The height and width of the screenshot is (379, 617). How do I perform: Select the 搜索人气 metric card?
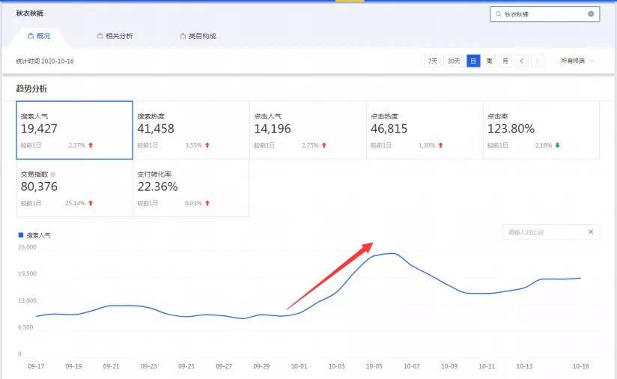point(75,130)
